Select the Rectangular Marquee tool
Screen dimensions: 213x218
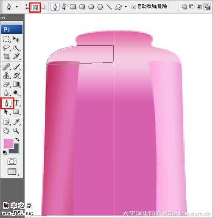[6, 39]
